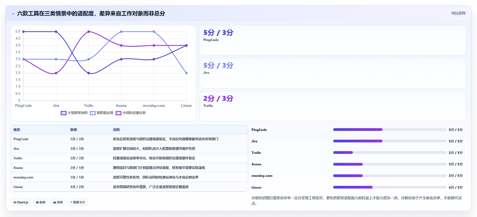Click the 跨职能运营 data point at Linear

click(186, 73)
